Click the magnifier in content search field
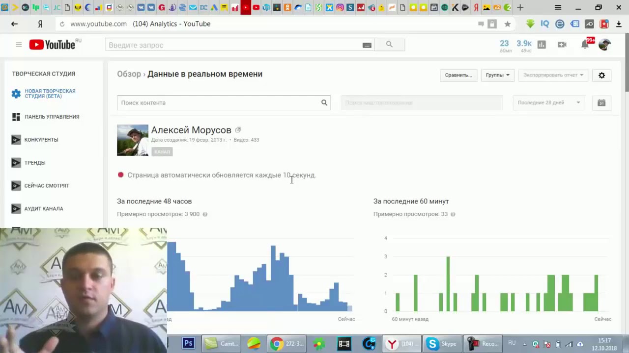Screen dimensions: 629x353 [324, 102]
